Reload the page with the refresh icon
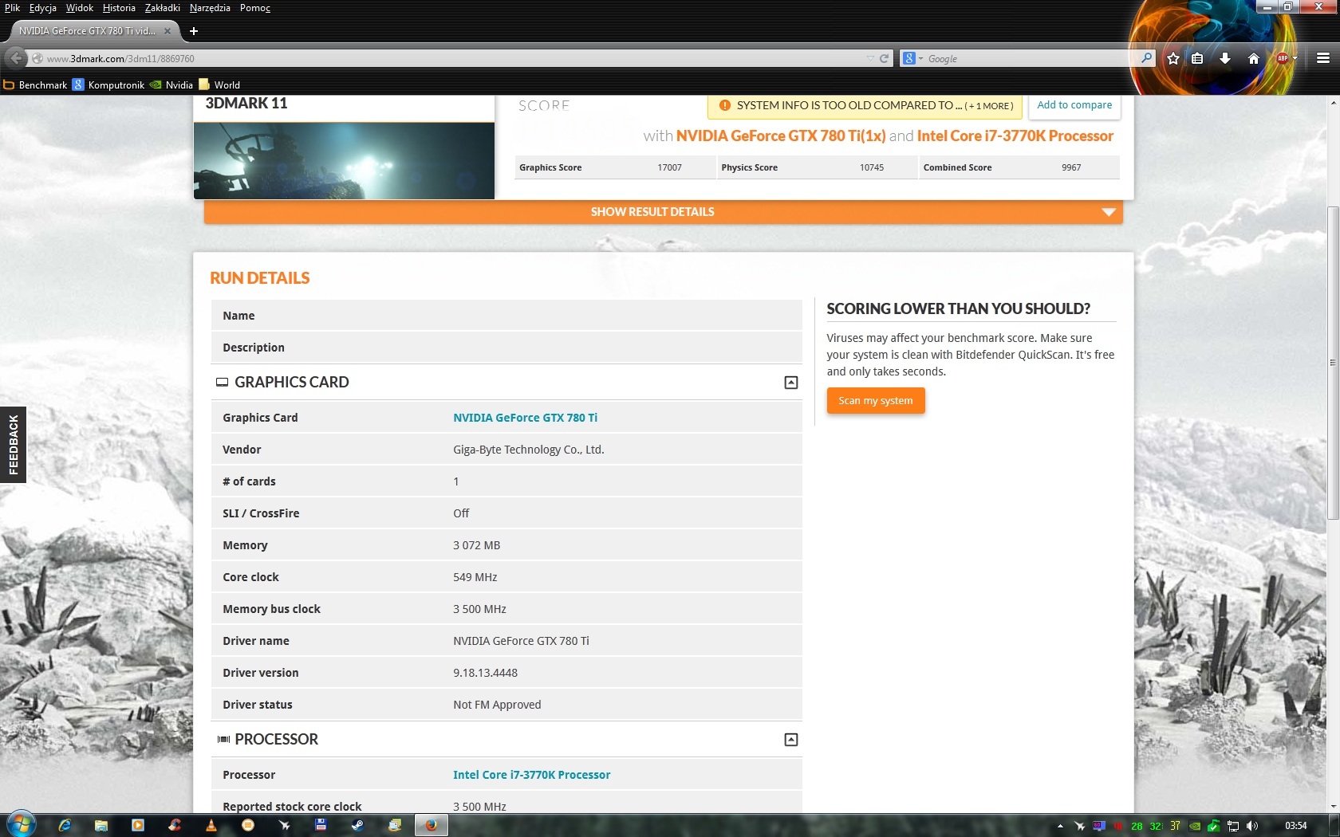 click(884, 58)
